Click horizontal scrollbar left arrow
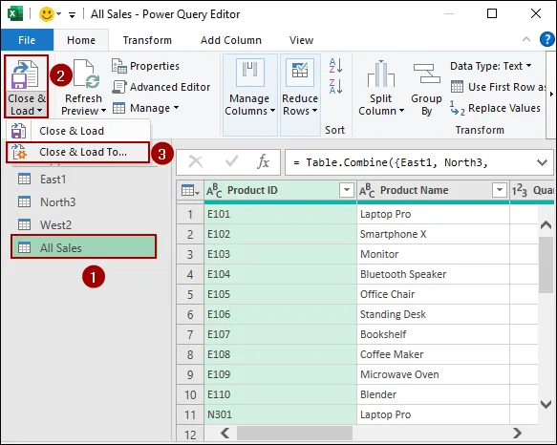Screen dimensions: 557x445 (x=225, y=433)
